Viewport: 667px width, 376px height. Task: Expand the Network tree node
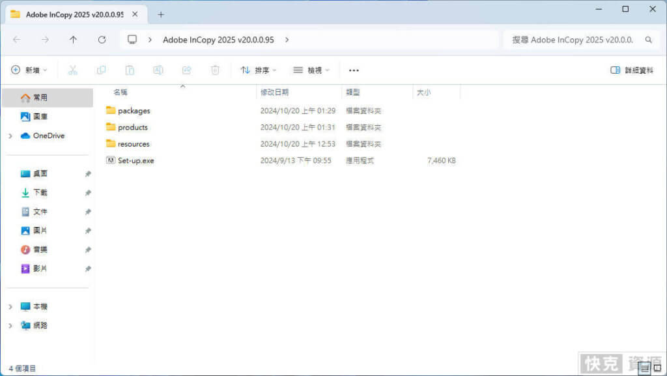tap(10, 326)
